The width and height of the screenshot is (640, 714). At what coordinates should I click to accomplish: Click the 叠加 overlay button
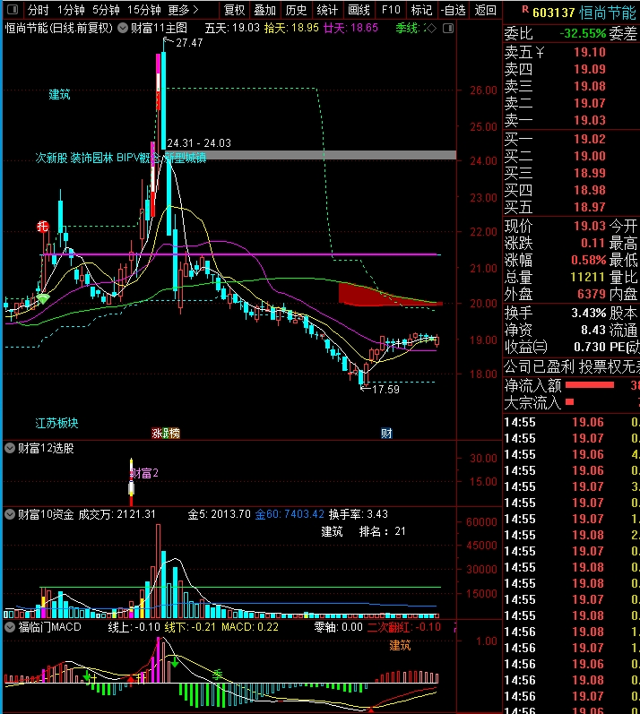coord(265,10)
